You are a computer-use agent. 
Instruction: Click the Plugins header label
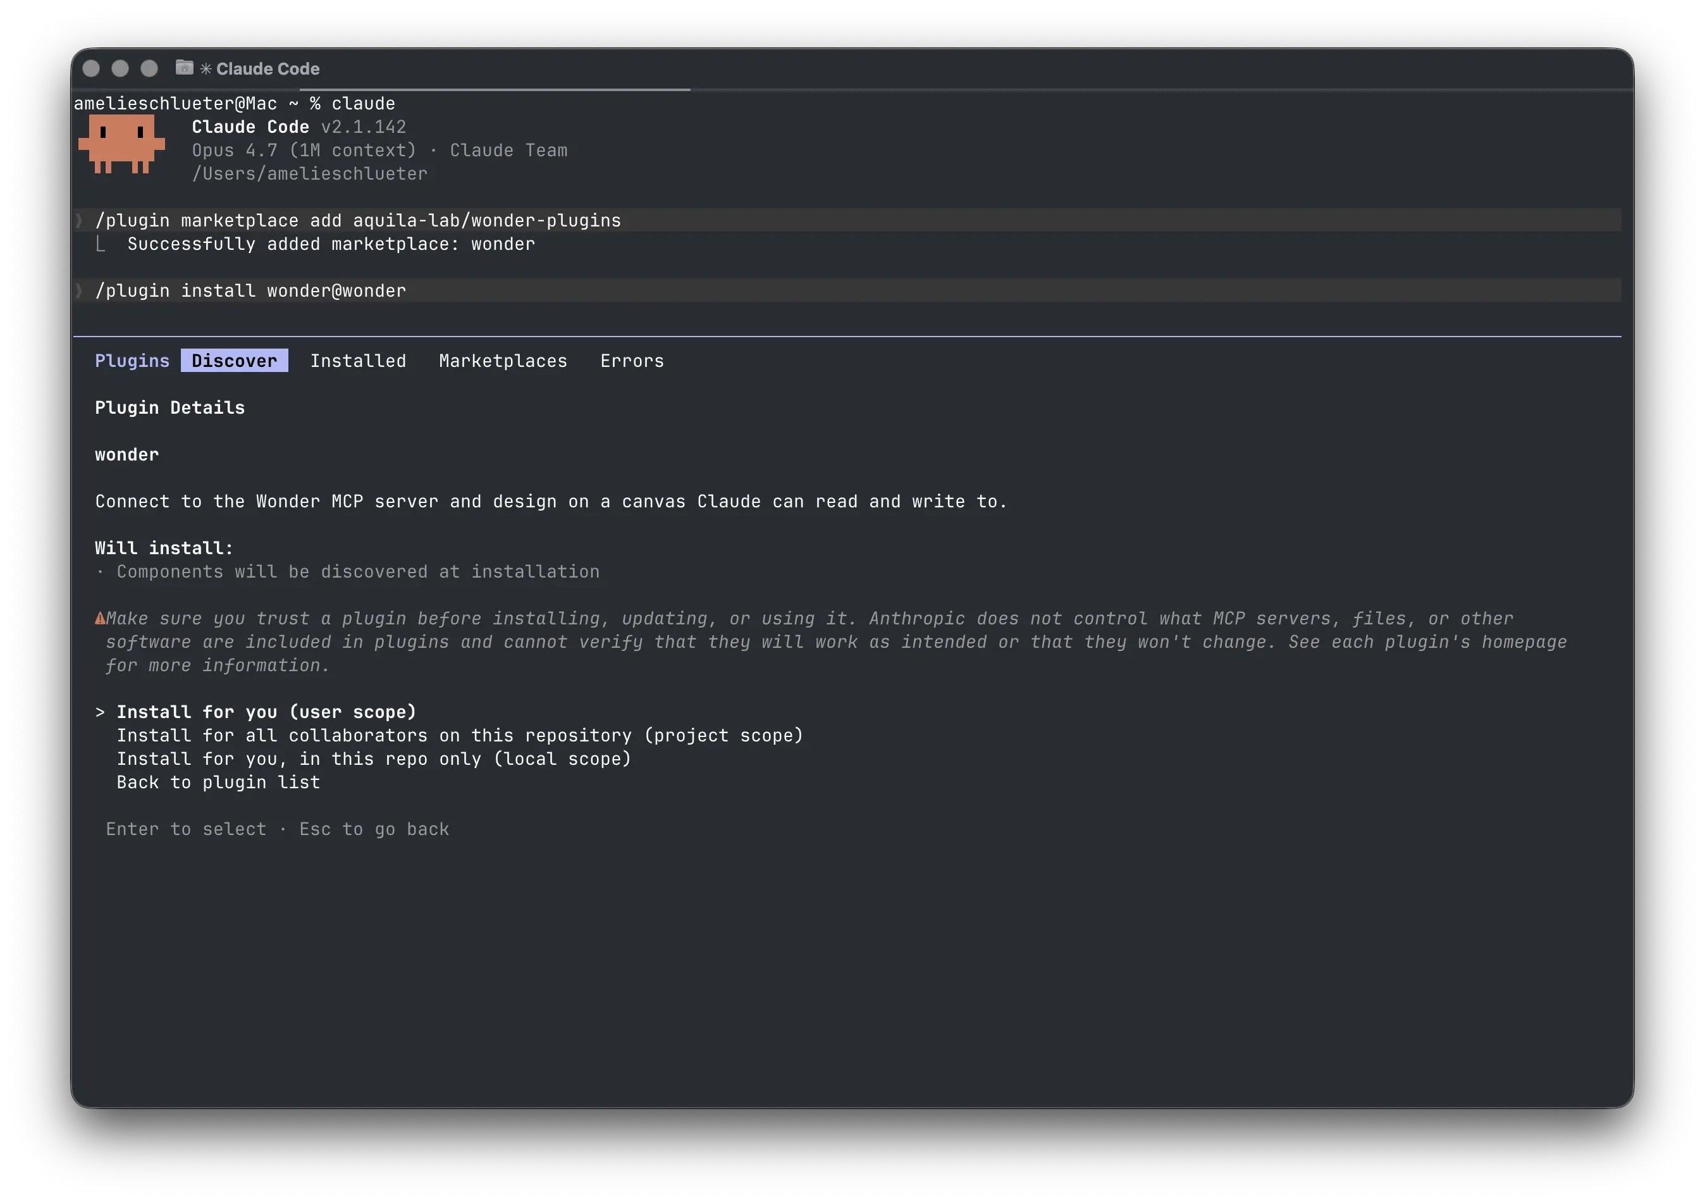(x=132, y=361)
